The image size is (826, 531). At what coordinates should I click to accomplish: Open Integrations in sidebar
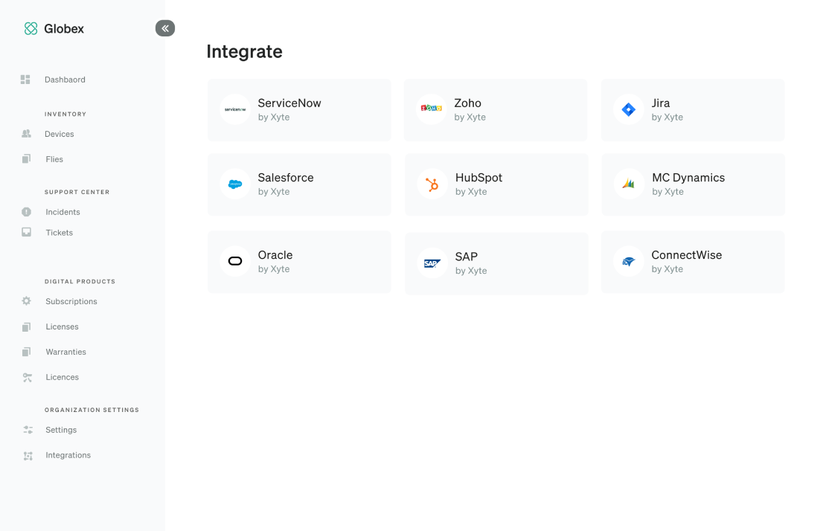click(68, 455)
